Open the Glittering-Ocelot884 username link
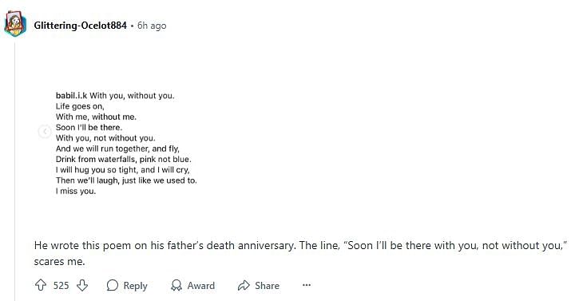The height and width of the screenshot is (301, 571). 80,26
